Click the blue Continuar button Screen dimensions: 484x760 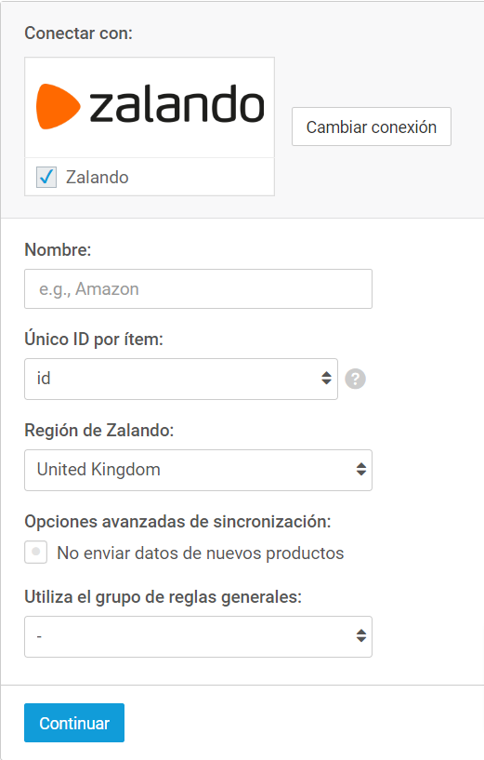74,723
